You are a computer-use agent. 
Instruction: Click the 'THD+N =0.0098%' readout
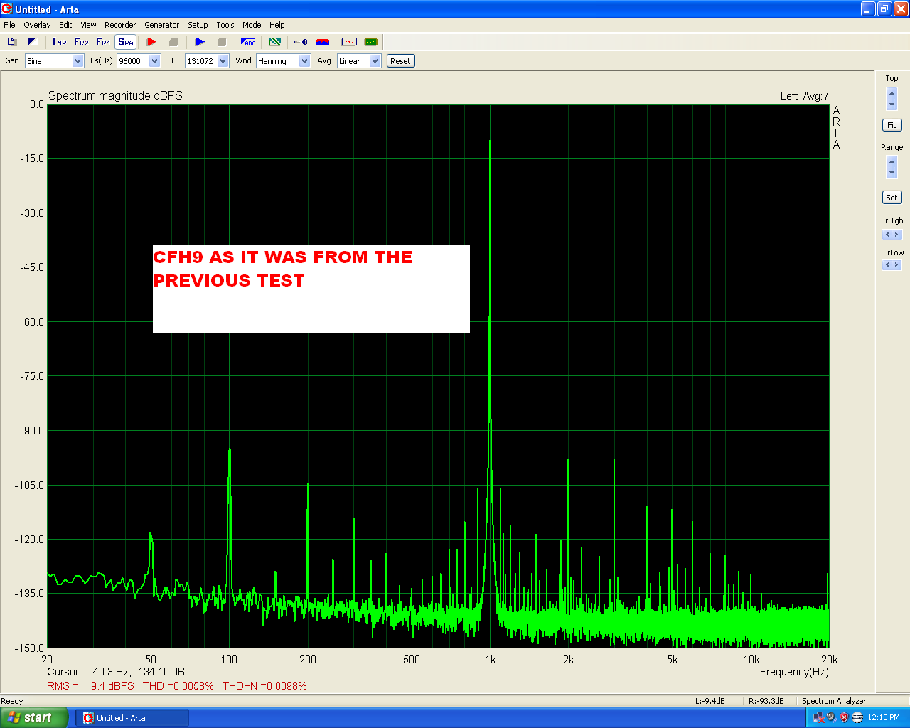click(x=264, y=686)
